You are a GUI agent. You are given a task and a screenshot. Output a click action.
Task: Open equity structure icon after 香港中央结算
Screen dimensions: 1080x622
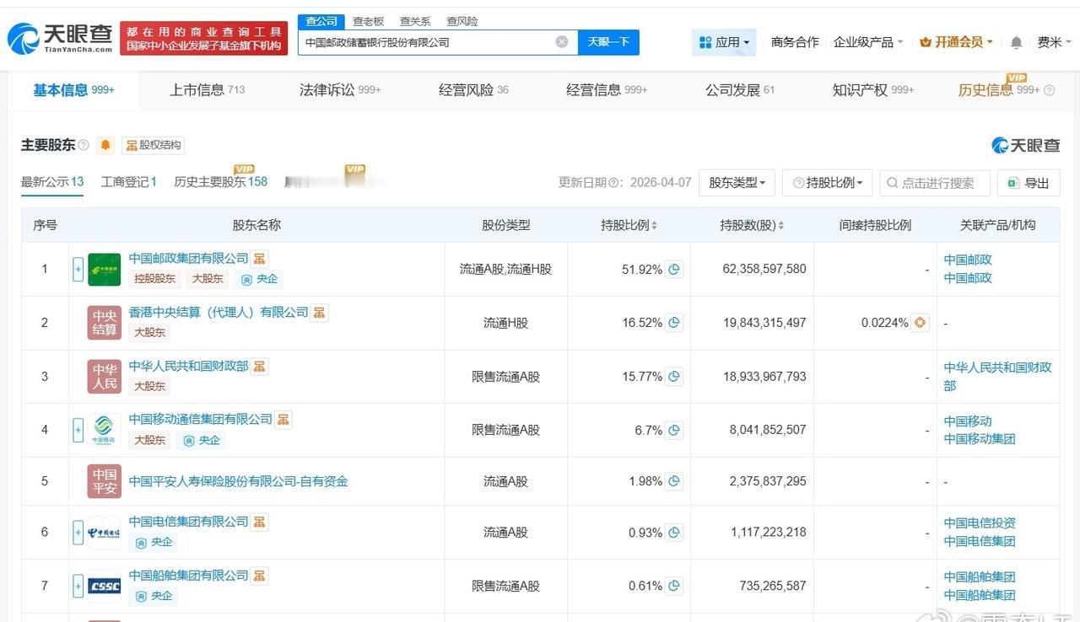(x=320, y=313)
